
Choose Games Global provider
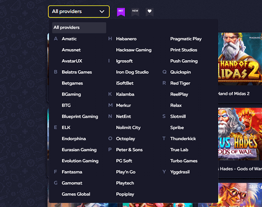pyautogui.click(x=76, y=194)
